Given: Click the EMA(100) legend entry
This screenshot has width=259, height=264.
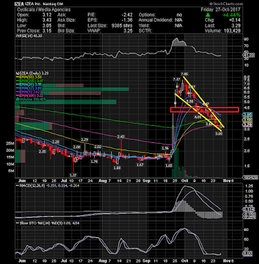Looking at the screenshot, I should tap(30, 96).
